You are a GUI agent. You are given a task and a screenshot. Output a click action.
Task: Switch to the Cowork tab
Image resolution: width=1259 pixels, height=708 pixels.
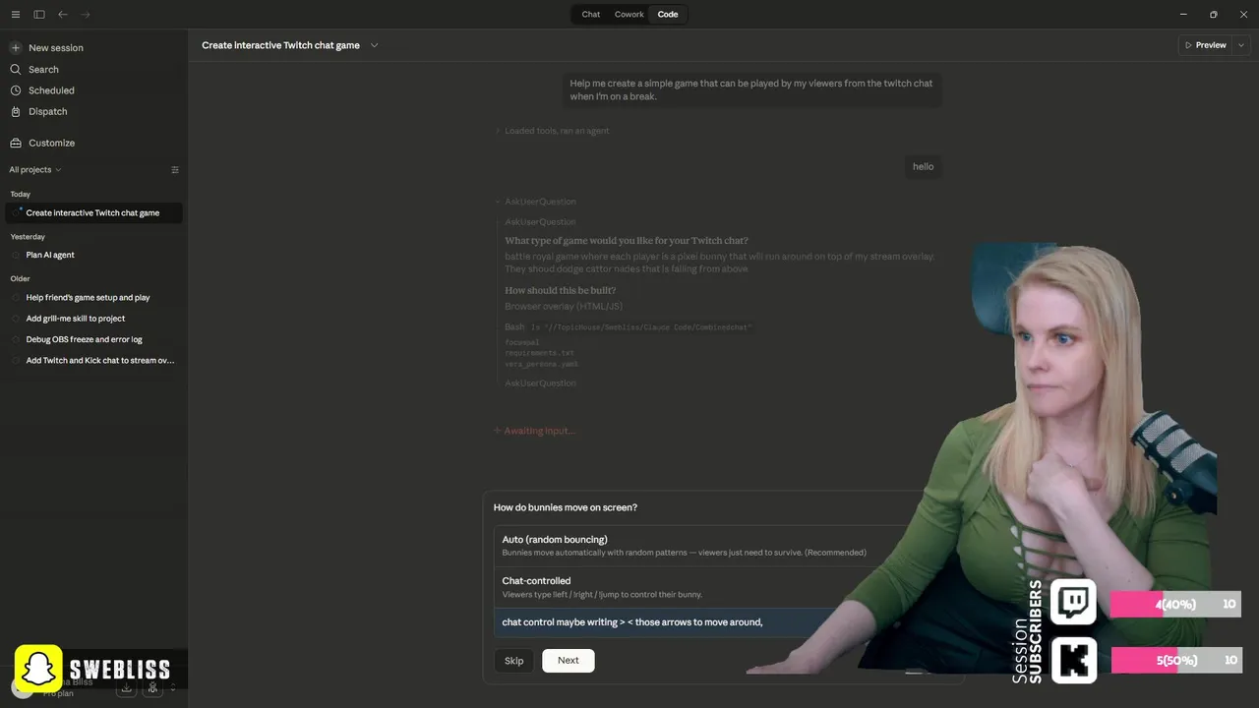(x=629, y=15)
